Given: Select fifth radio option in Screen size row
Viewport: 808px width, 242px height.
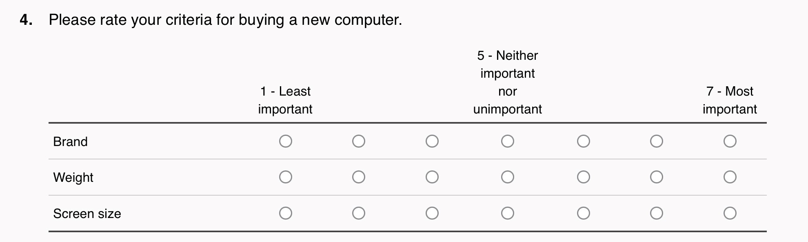Looking at the screenshot, I should tap(584, 213).
